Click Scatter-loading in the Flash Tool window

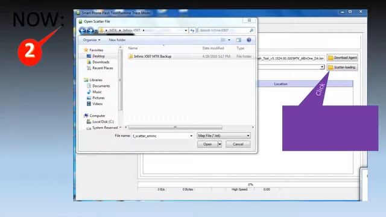click(343, 67)
